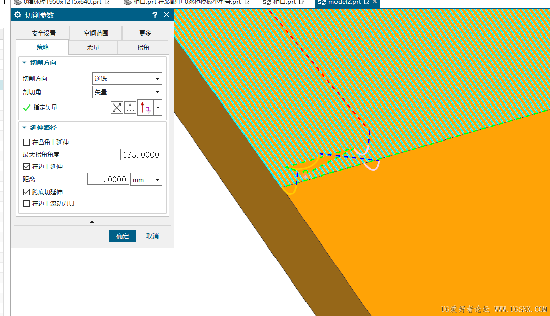The height and width of the screenshot is (316, 550).
Task: Click the 最大拐角角度 label
Action: 41,154
